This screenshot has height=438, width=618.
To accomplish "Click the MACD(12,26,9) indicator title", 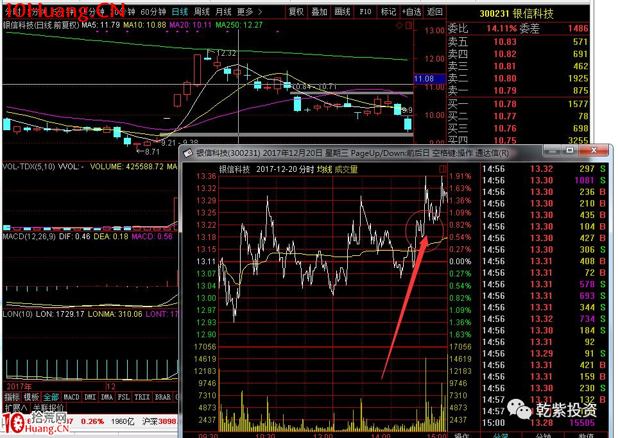I will coord(30,237).
